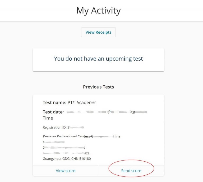This screenshot has width=203, height=182.
Task: Click the bold 'Test name:' label
Action: [54, 103]
